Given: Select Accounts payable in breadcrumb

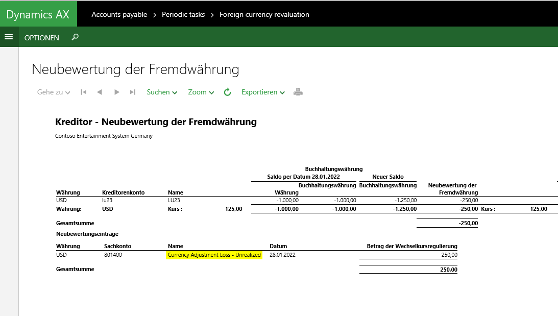Looking at the screenshot, I should pyautogui.click(x=119, y=14).
